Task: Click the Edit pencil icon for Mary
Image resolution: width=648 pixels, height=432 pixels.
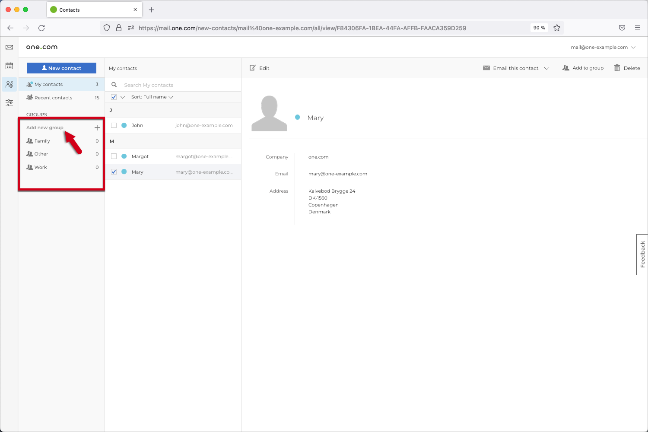Action: click(253, 68)
